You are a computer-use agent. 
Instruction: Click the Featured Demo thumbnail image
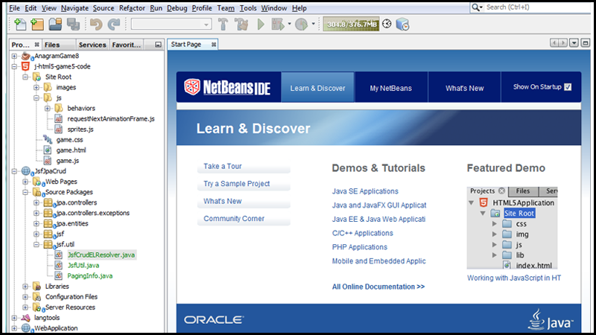click(512, 228)
